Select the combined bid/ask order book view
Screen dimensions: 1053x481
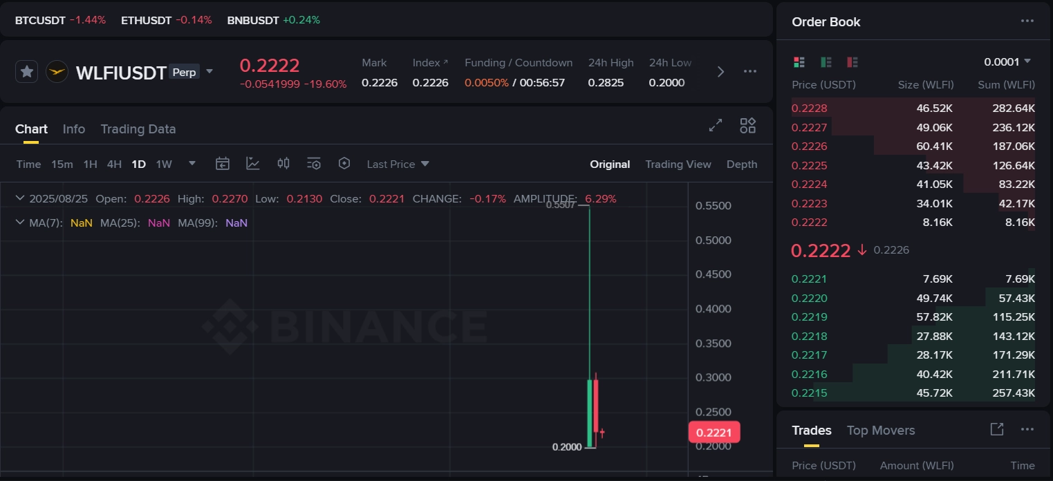point(799,62)
